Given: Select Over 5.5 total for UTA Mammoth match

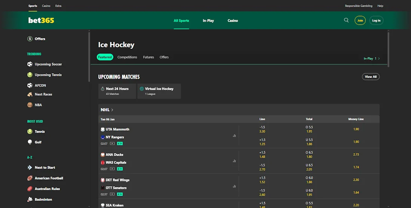Looking at the screenshot, I should [x=309, y=129].
